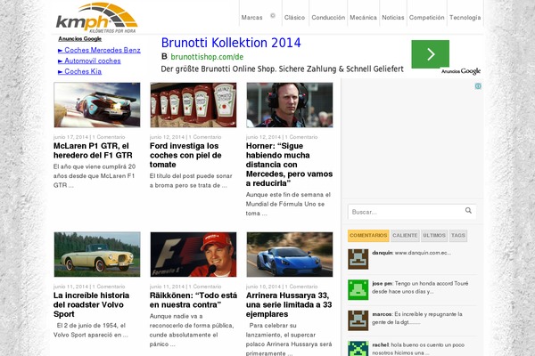Open the Noticias menu item

coord(392,18)
